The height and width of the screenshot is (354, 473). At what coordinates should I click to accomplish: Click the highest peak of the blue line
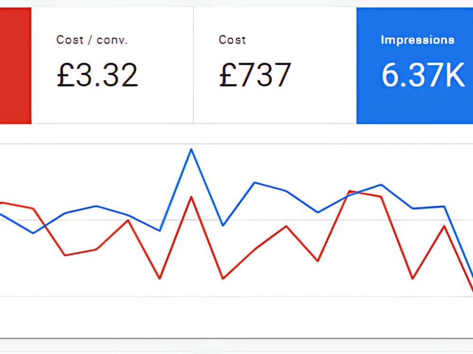point(191,149)
